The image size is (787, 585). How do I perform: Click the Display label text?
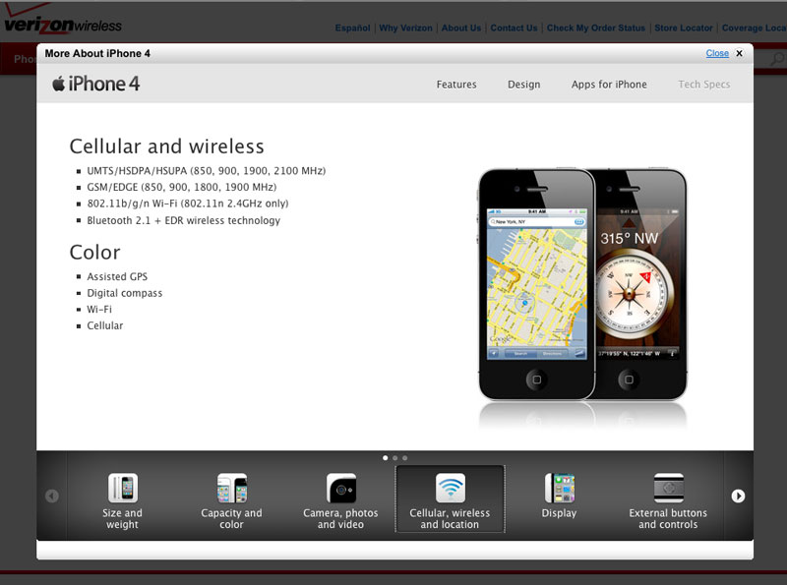click(559, 513)
